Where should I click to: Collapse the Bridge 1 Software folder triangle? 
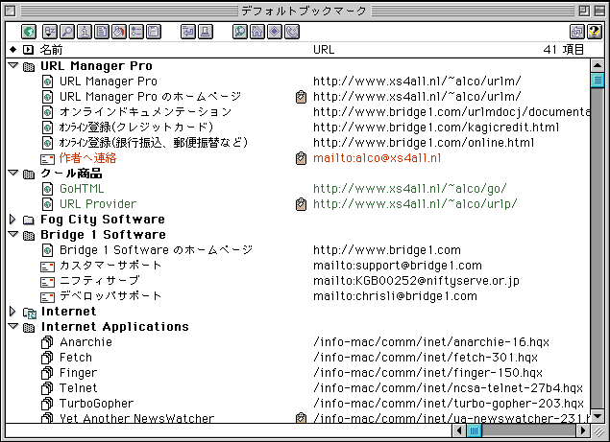pos(13,234)
